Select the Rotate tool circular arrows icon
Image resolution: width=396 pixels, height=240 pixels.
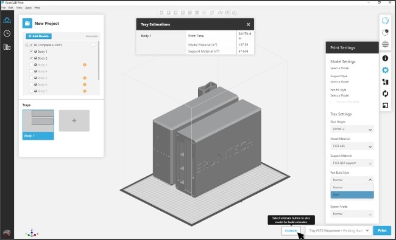click(385, 94)
